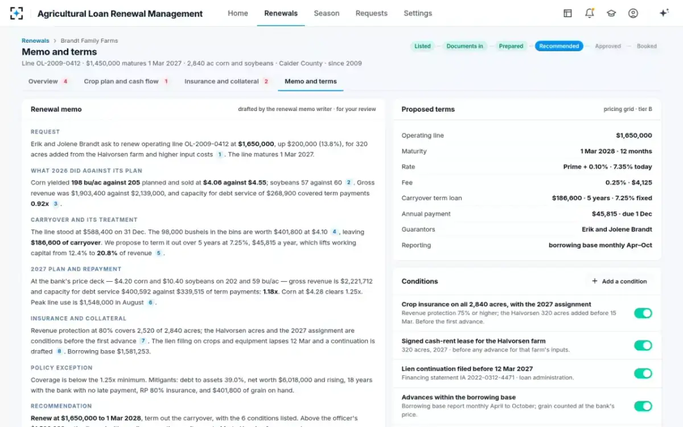Image resolution: width=683 pixels, height=427 pixels.
Task: Toggle the advances within borrowing base switch
Action: (x=643, y=406)
